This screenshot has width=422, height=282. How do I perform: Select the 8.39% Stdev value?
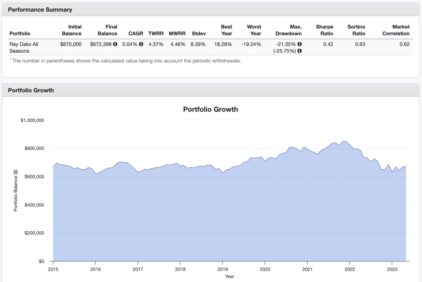click(x=198, y=44)
